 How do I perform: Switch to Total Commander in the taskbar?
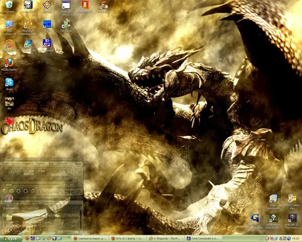(205, 238)
